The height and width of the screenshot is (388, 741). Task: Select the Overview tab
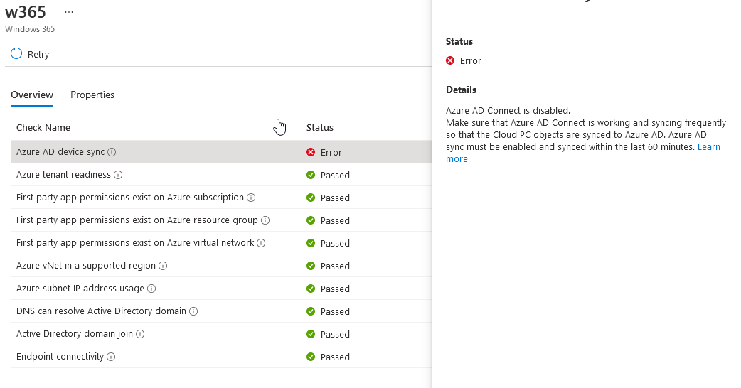(32, 95)
